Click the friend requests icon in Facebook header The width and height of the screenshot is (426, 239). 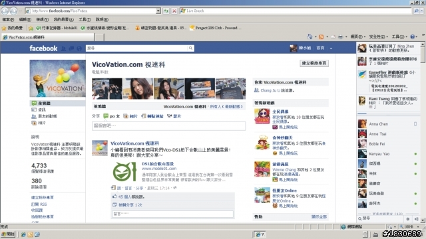[x=64, y=48]
